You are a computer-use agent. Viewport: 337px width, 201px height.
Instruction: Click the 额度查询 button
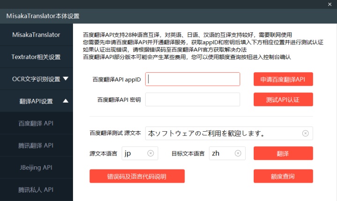click(x=283, y=176)
